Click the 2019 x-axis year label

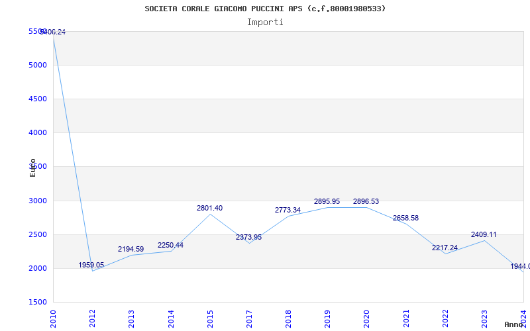pos(327,318)
